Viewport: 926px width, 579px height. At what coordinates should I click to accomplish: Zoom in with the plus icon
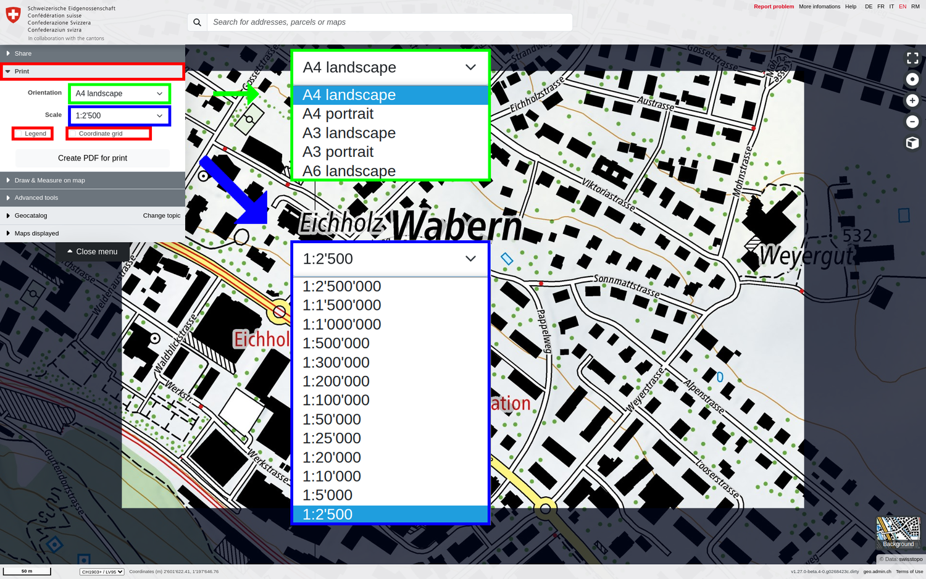pyautogui.click(x=912, y=101)
